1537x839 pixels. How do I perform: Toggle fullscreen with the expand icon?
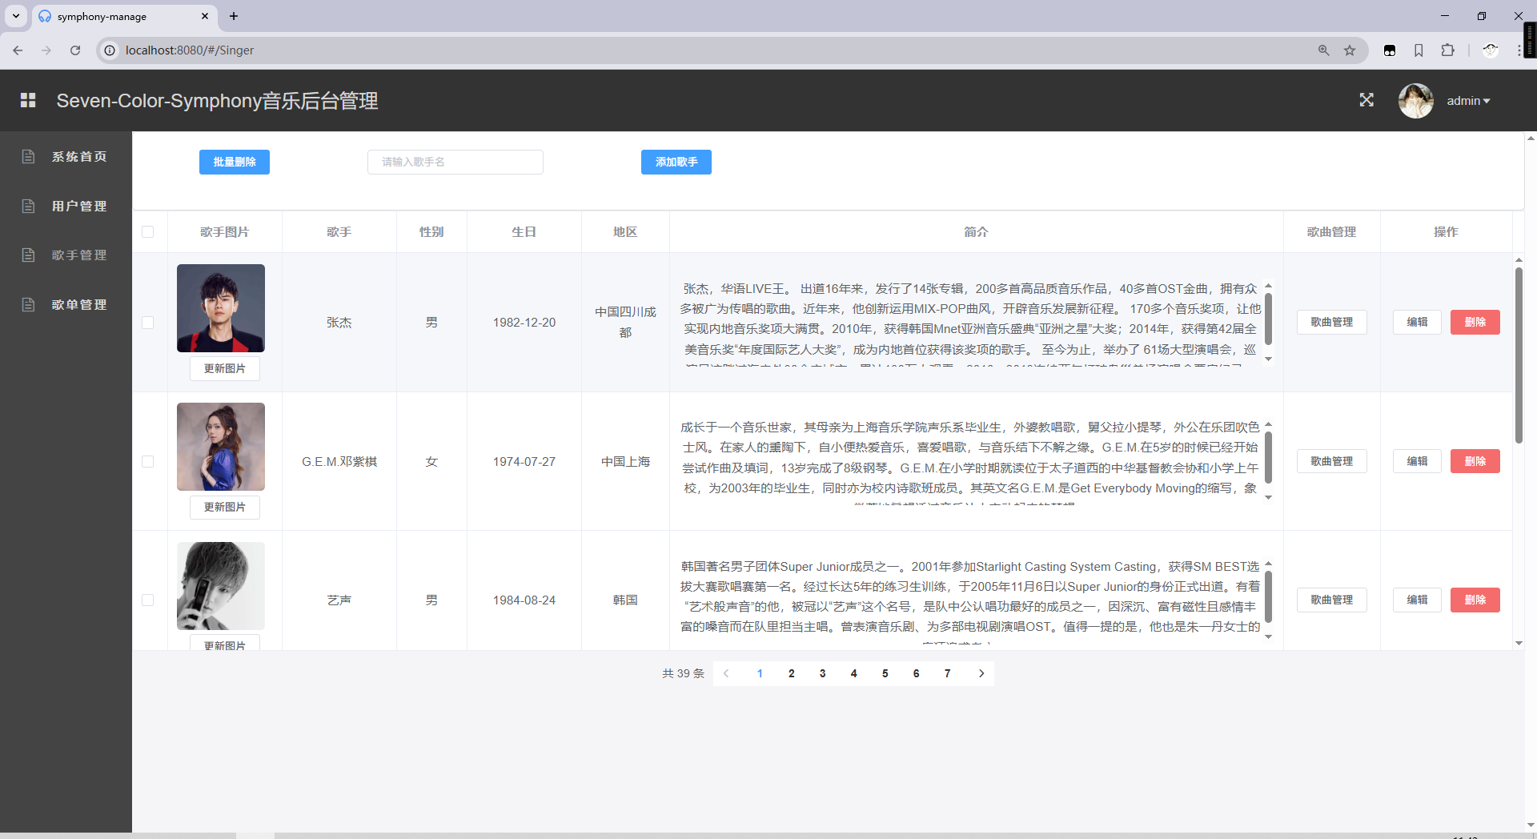coord(1366,100)
